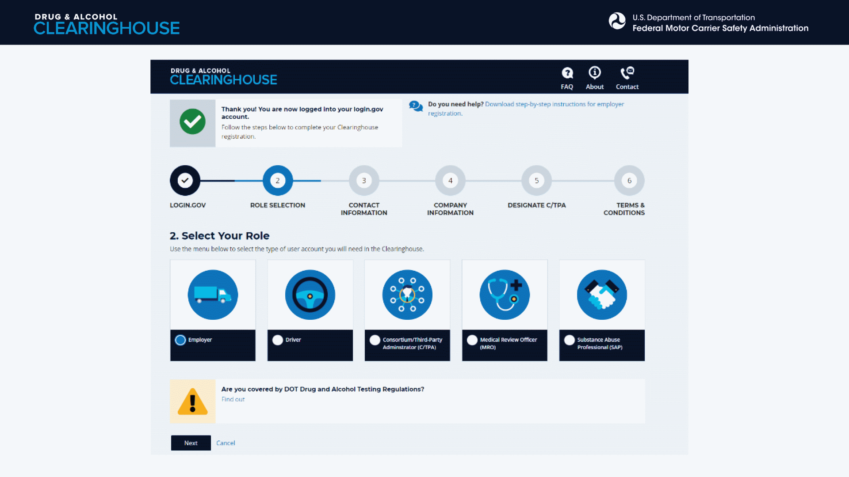Click the Consortium/Third-Party Administrator network icon
The height and width of the screenshot is (477, 849).
click(x=407, y=295)
